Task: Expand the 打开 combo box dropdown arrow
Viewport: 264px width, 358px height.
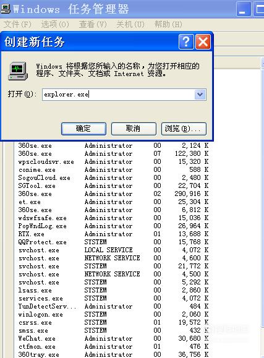Action: [200, 95]
